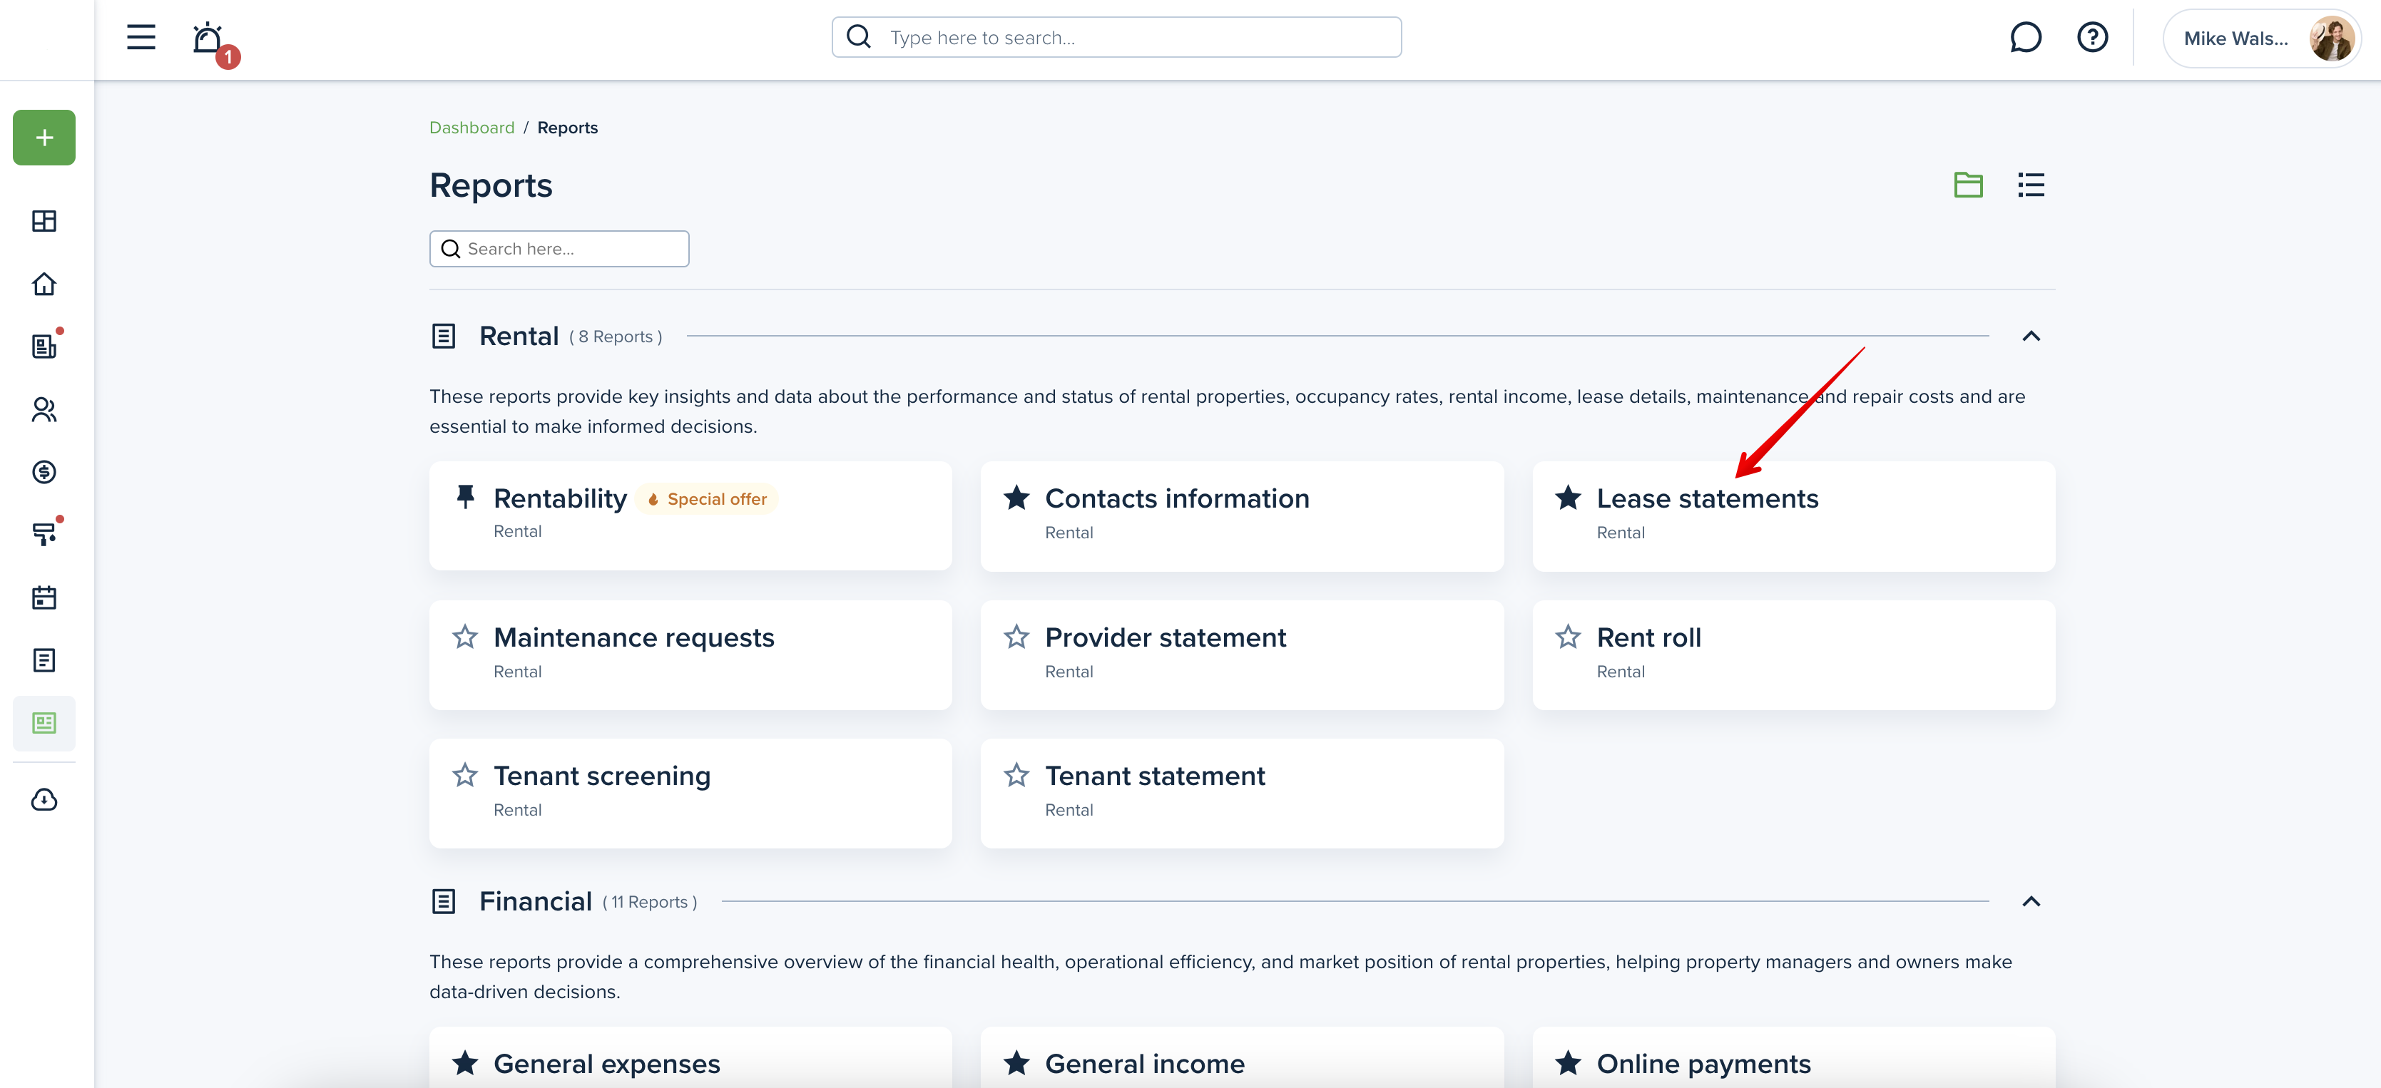2381x1088 pixels.
Task: Click the '( 8 Reports )' count text
Action: pyautogui.click(x=616, y=337)
